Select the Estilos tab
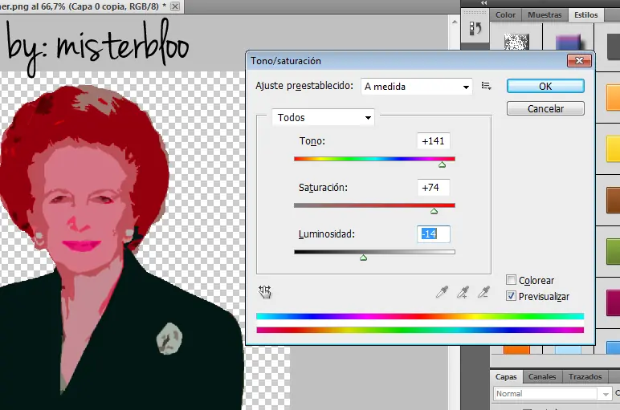Image resolution: width=620 pixels, height=410 pixels. click(585, 15)
